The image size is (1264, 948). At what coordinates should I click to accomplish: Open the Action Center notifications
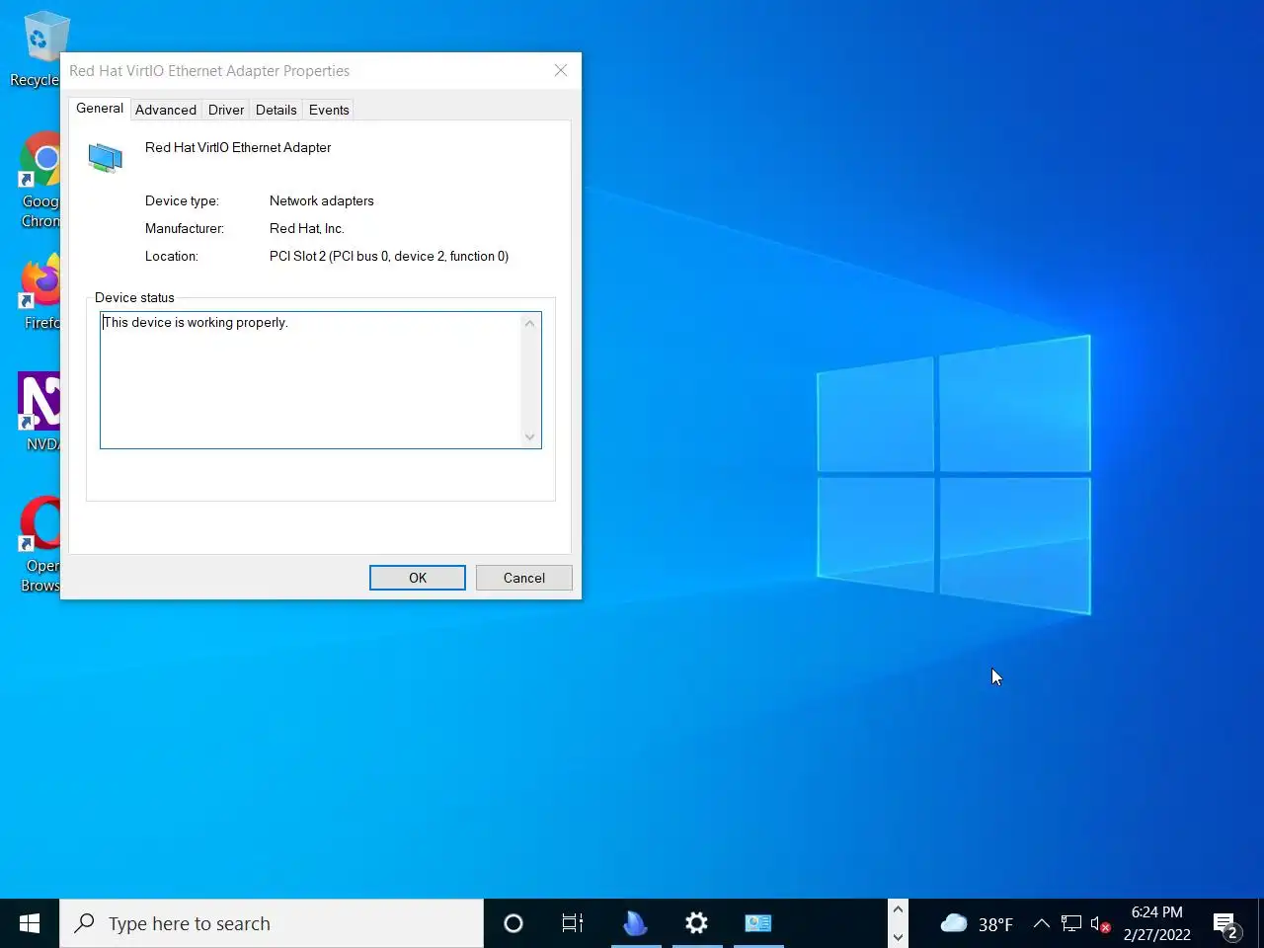1225,924
